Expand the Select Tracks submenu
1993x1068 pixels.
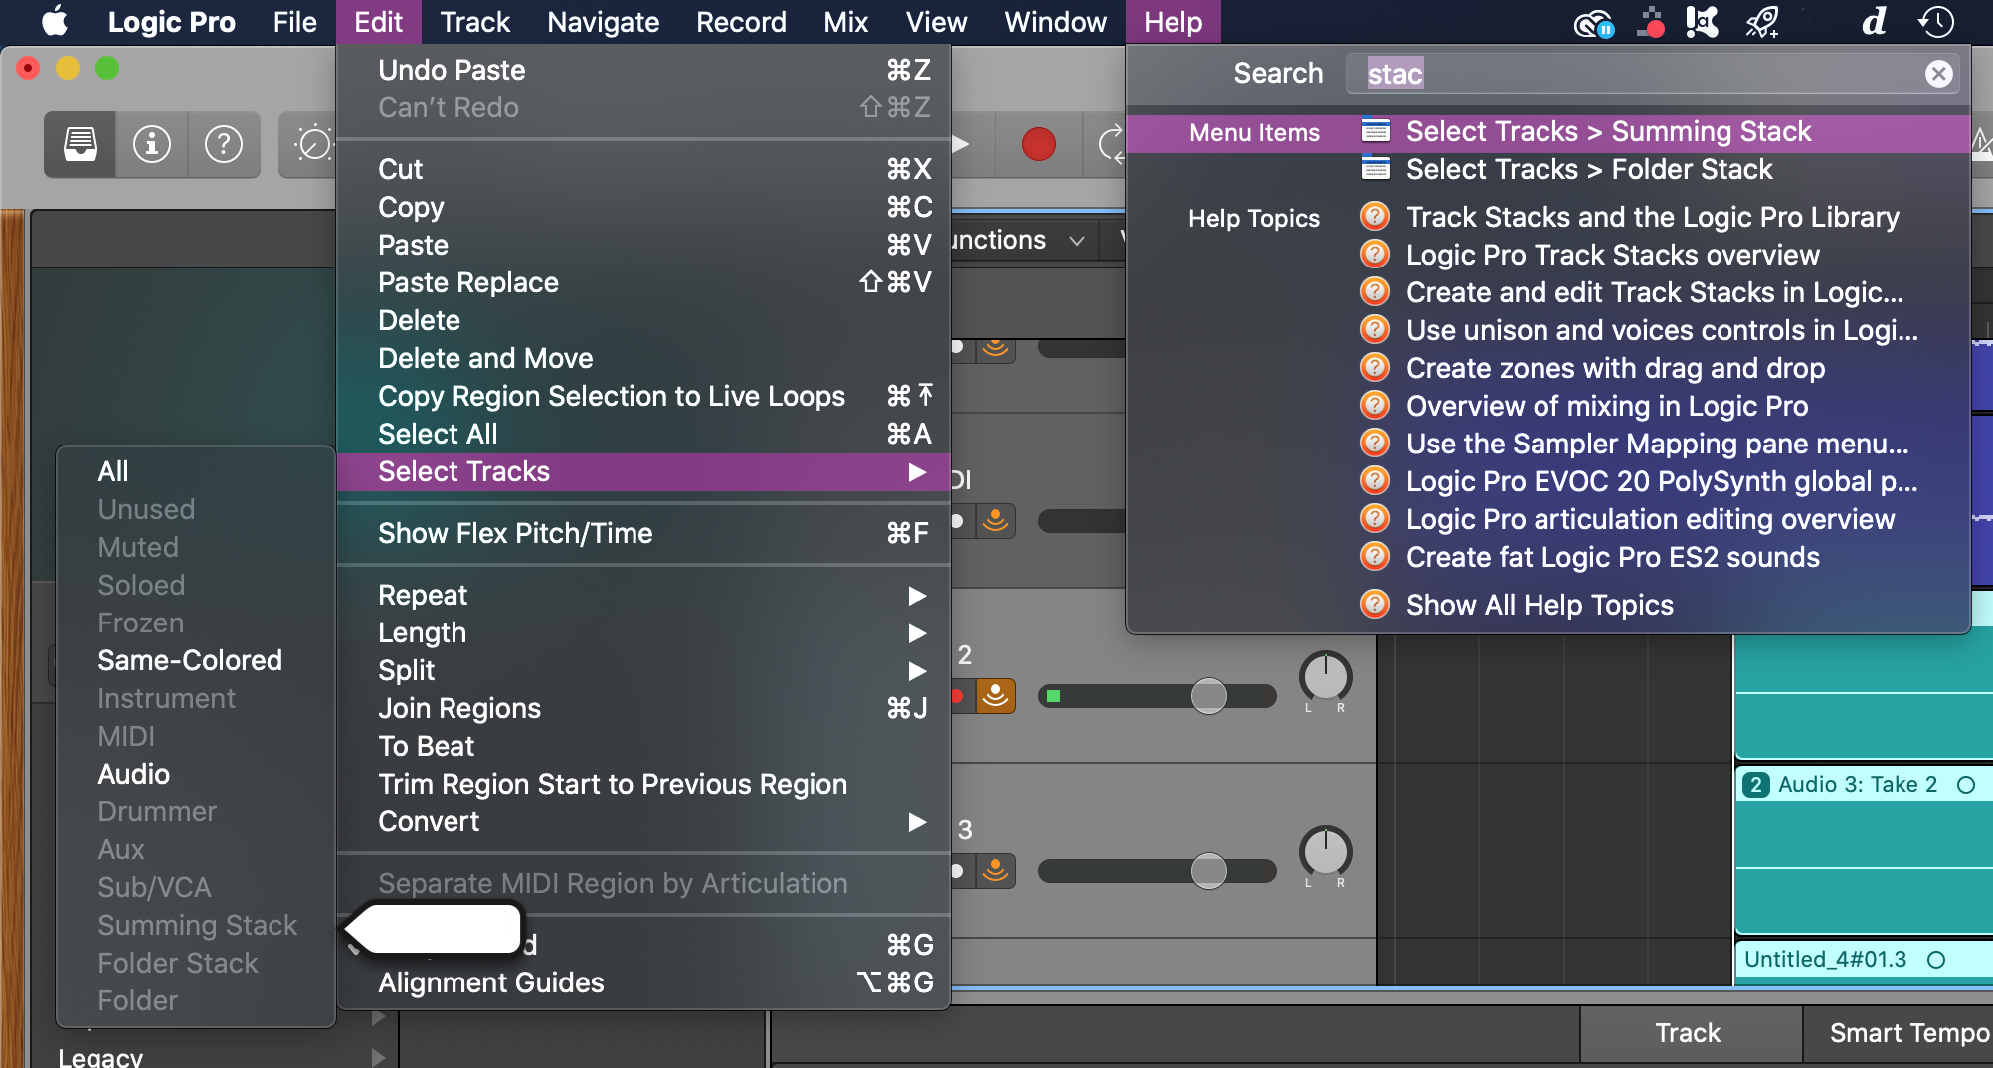pyautogui.click(x=643, y=471)
